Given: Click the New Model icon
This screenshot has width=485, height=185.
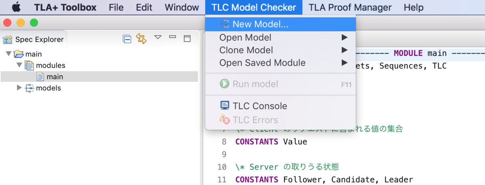Looking at the screenshot, I should click(x=224, y=24).
